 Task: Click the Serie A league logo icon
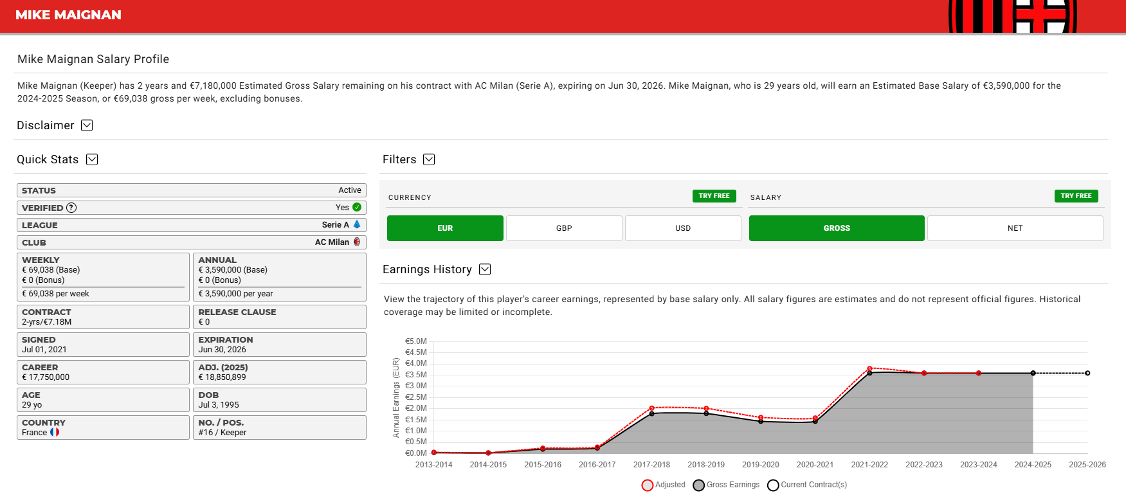[357, 224]
